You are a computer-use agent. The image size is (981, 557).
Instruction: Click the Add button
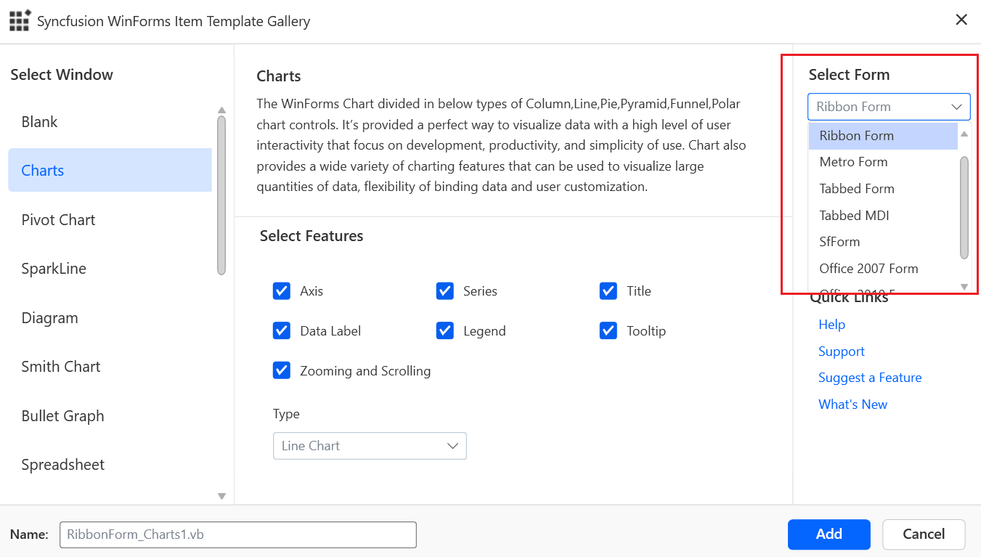coord(829,534)
